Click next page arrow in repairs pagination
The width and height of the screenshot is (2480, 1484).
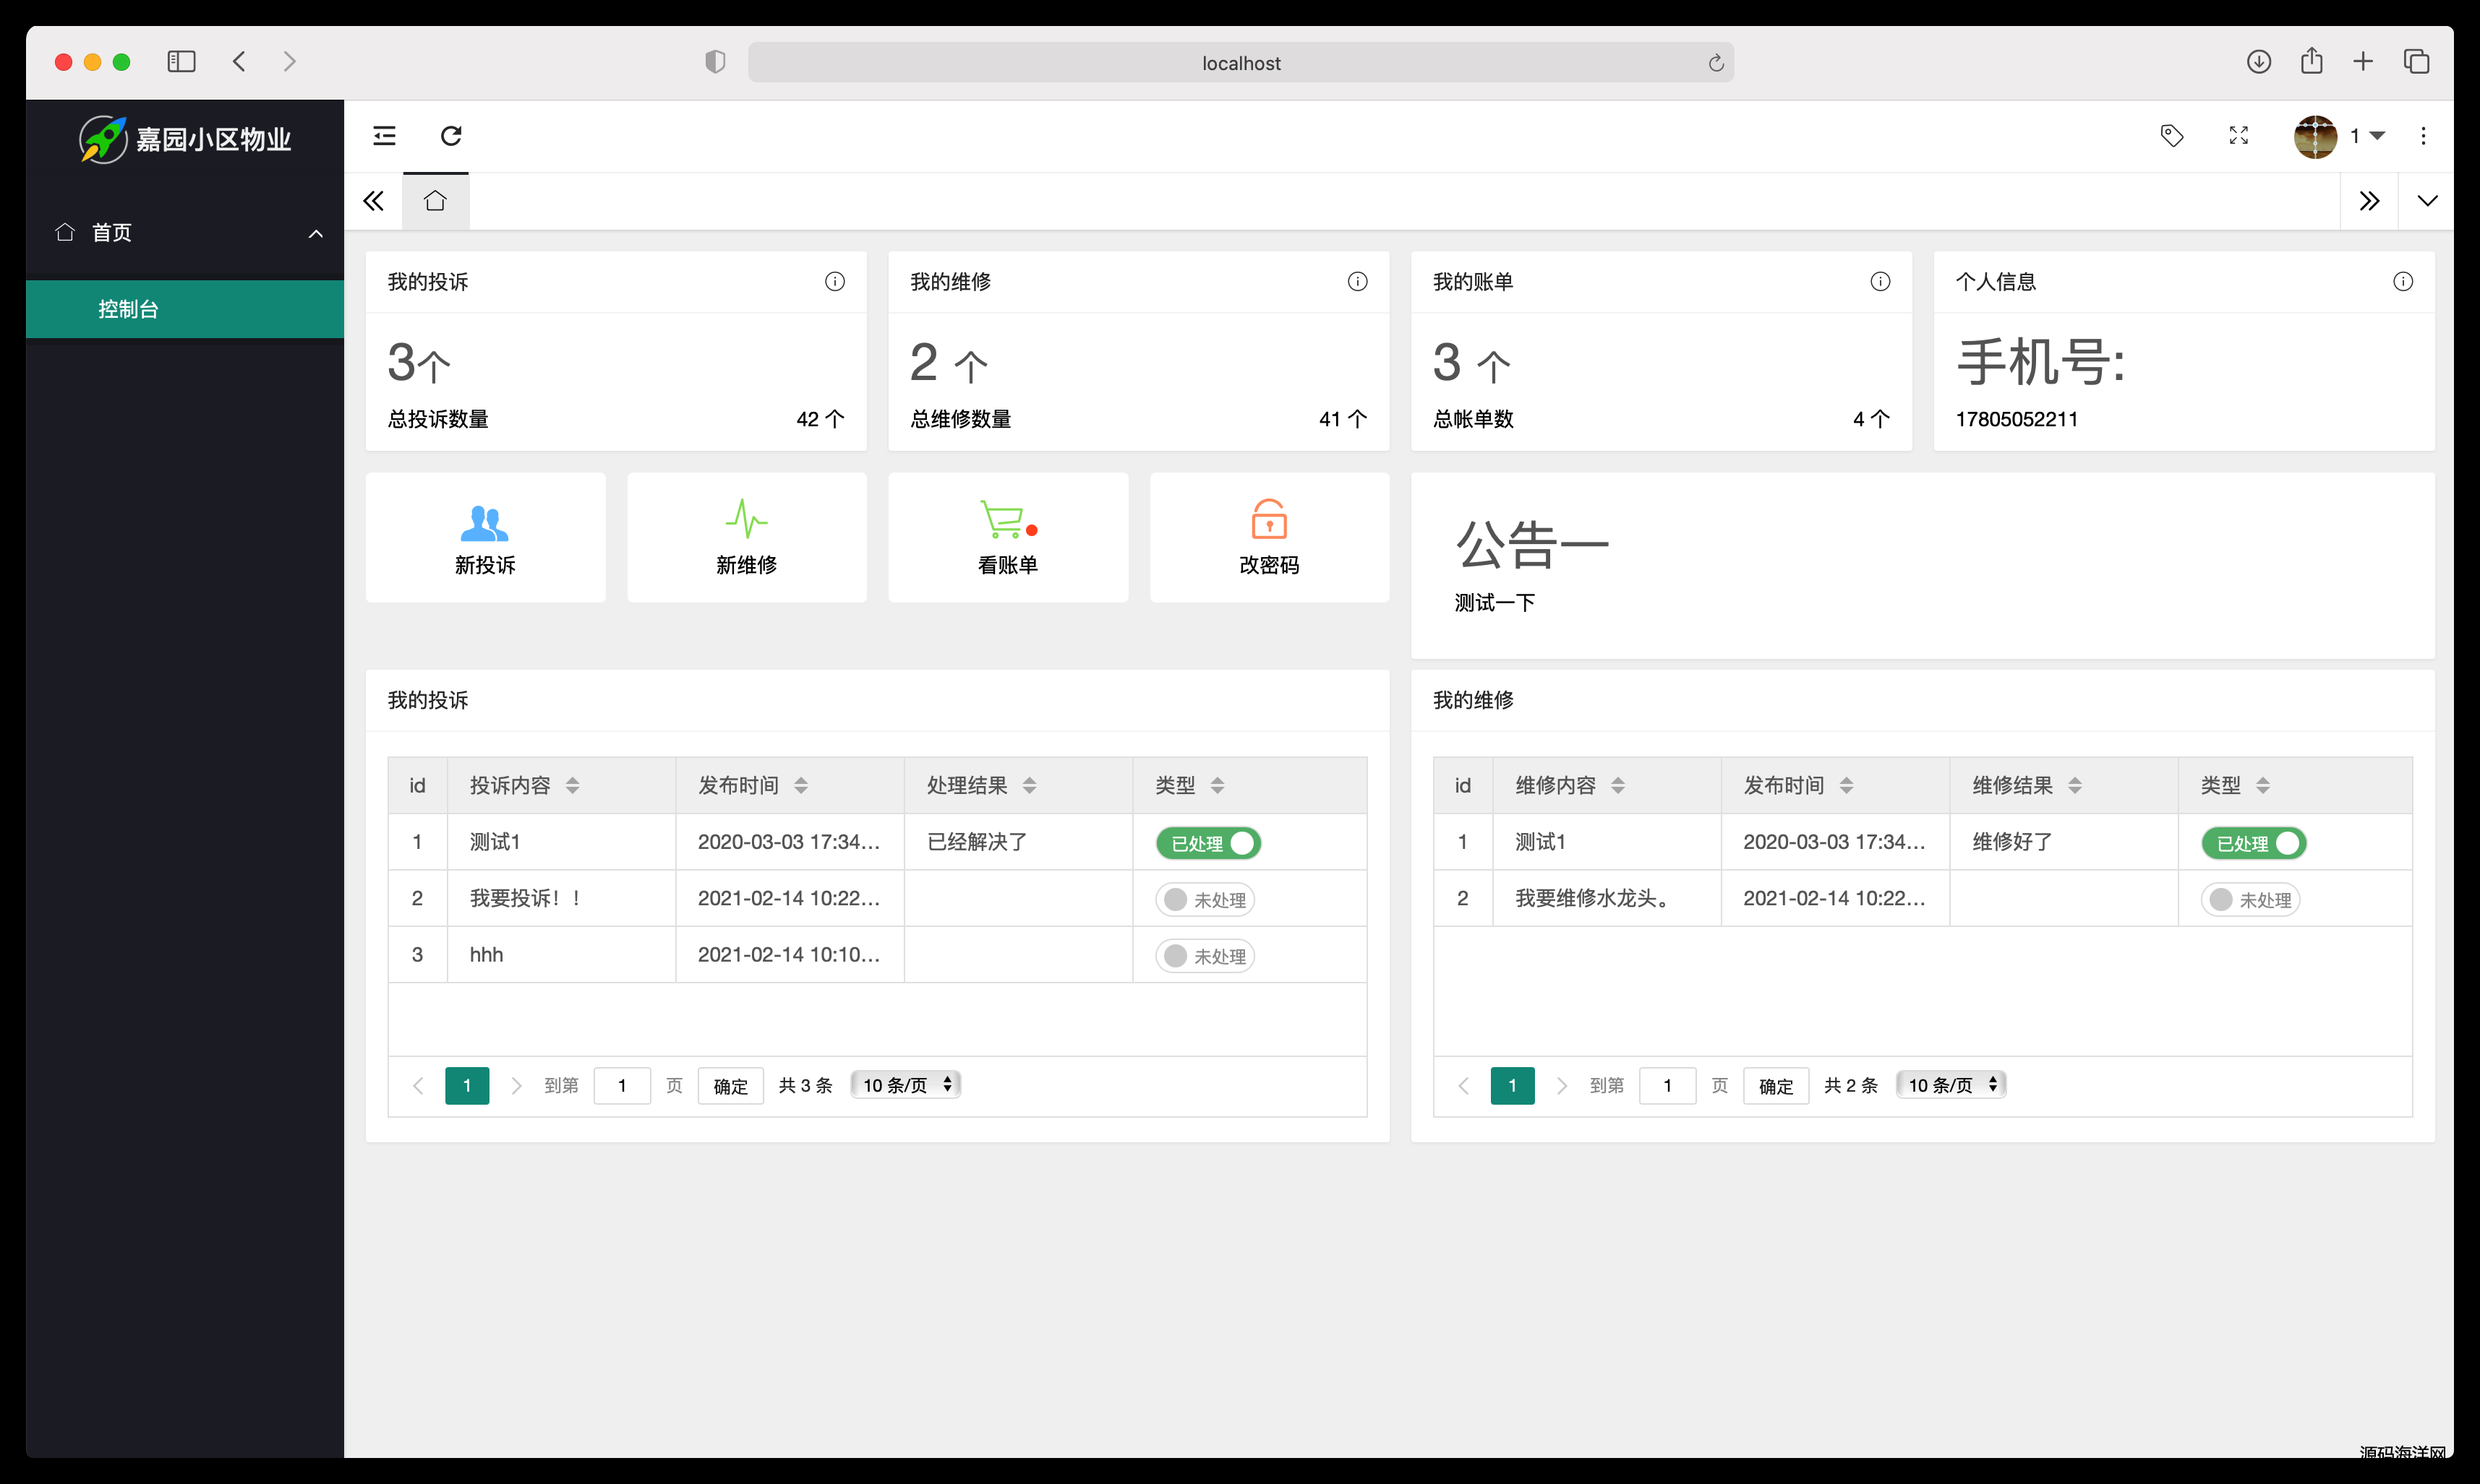tap(1561, 1086)
